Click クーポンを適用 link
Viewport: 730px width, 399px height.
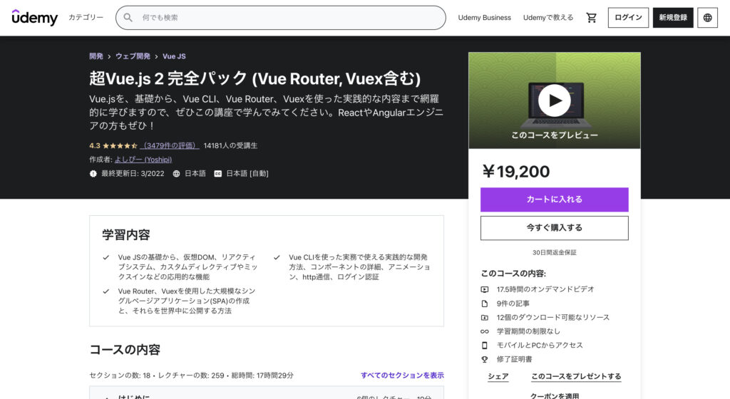point(555,395)
